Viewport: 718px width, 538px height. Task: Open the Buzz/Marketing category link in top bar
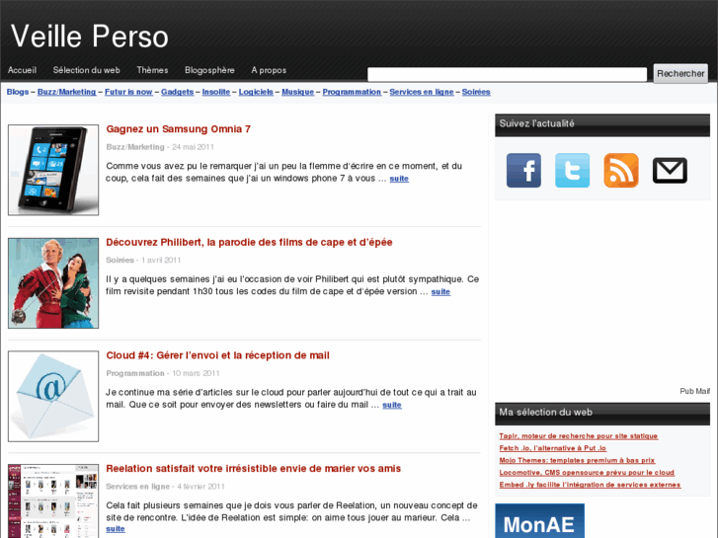point(67,92)
